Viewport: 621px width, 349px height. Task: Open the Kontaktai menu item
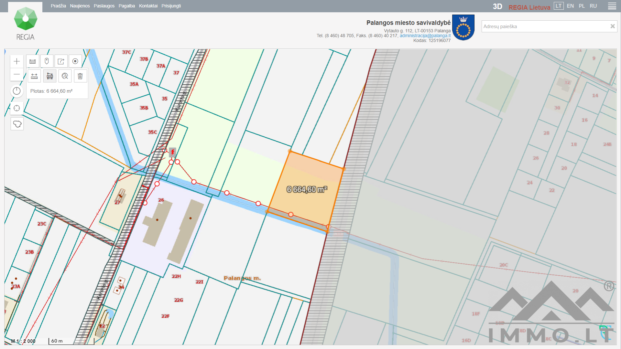pos(148,6)
